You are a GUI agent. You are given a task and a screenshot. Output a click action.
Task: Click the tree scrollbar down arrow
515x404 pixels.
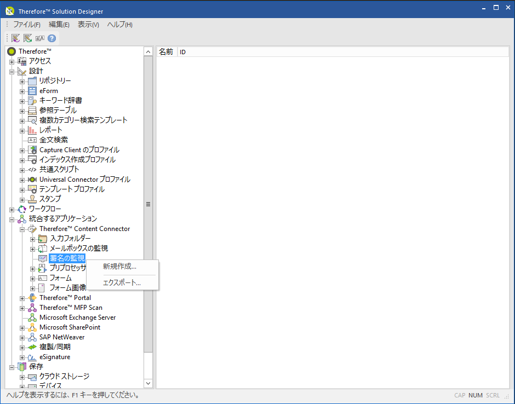148,383
